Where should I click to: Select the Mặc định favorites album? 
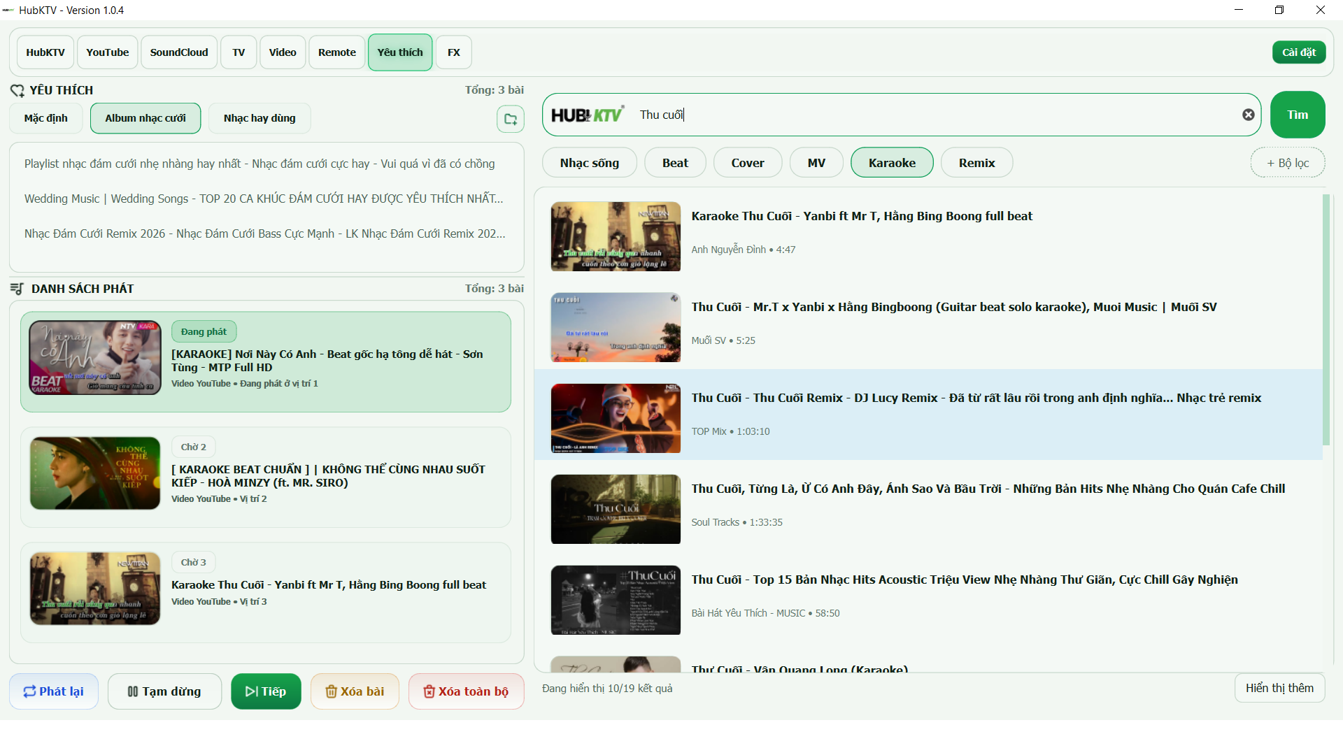(x=46, y=118)
